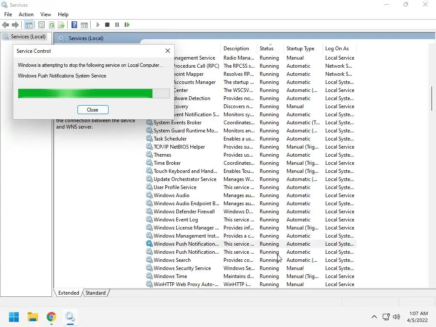Click the gear icon beside Windows Event Log

pos(149,219)
